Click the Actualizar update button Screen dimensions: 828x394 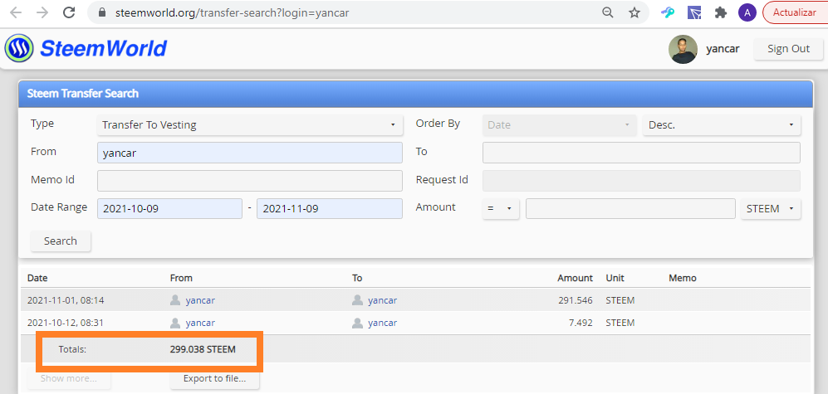[x=796, y=12]
